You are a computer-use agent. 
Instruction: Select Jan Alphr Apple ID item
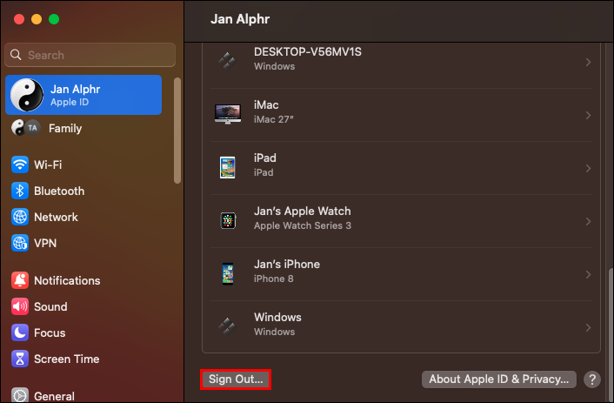tap(83, 95)
